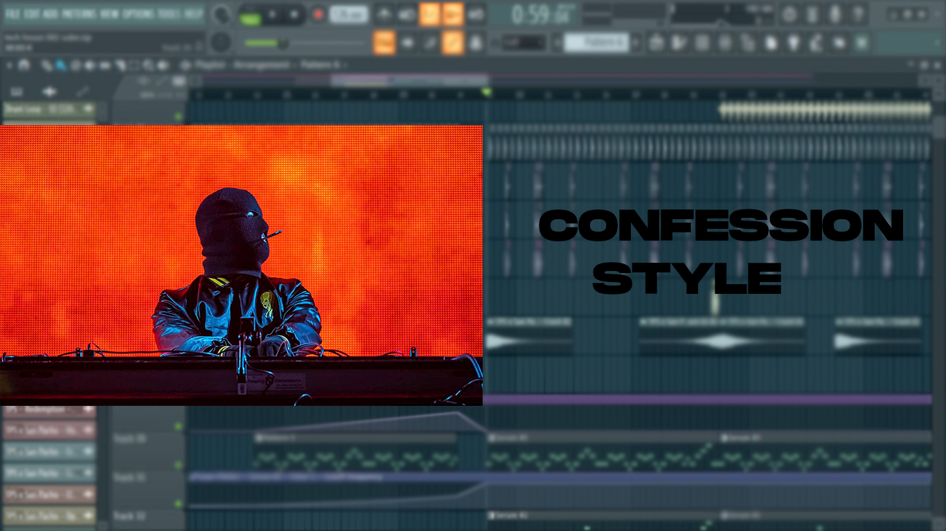Stop playback with the Stop button

(x=294, y=14)
